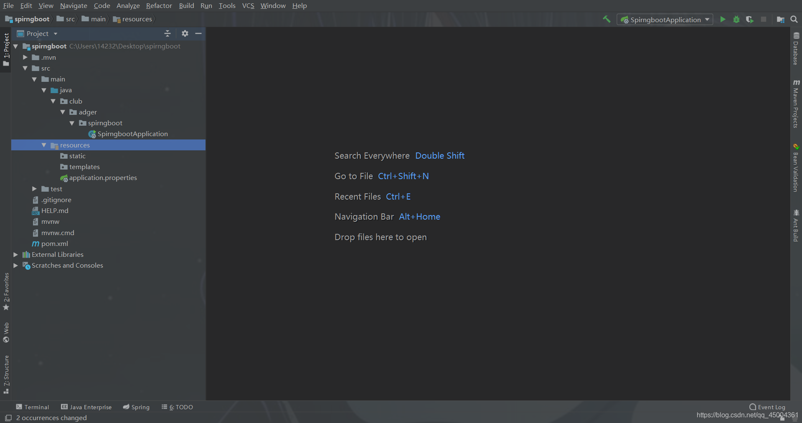Screen dimensions: 802x423
Task: Click src in navigation breadcrumb
Action: pyautogui.click(x=66, y=19)
